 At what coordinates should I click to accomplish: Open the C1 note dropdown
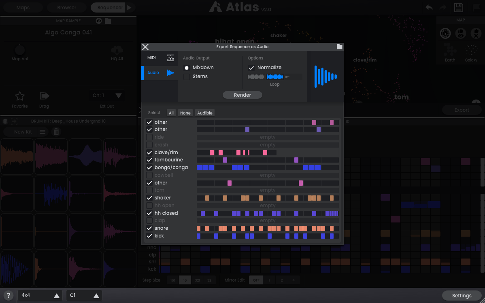84,295
